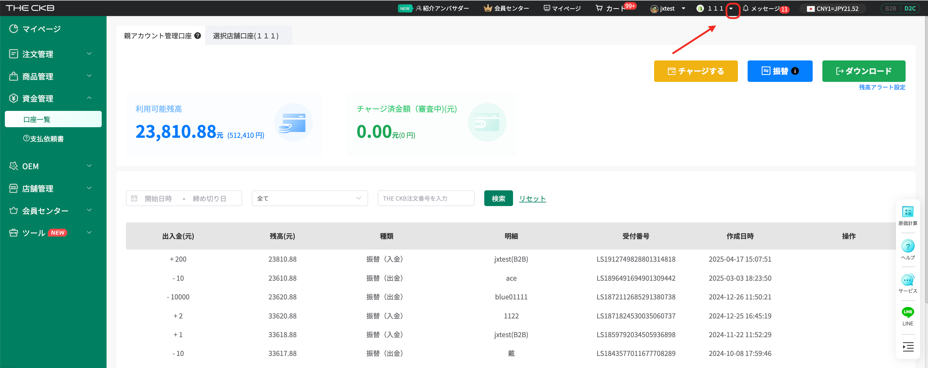Viewport: 928px width, 368px height.
Task: Open 会員センター from top bar
Action: (506, 8)
